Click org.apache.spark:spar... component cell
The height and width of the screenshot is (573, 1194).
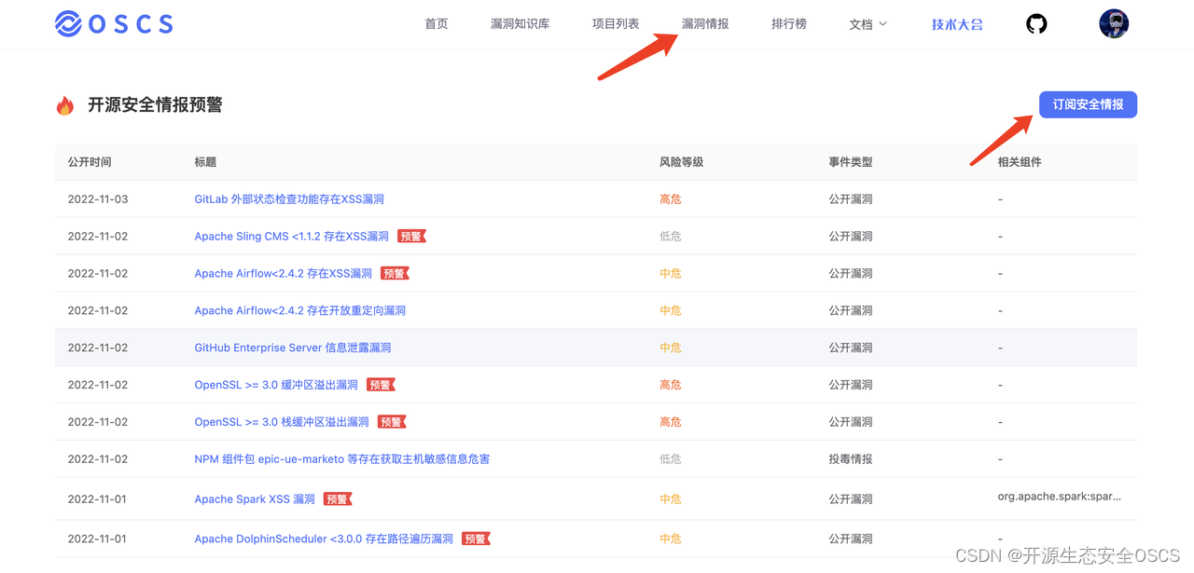(x=1060, y=497)
